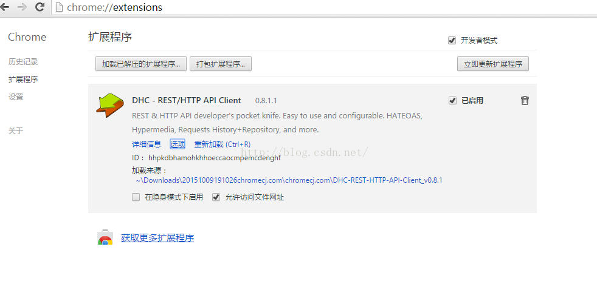Click the browser back arrow
Viewport: 597px width, 292px height.
coord(5,7)
